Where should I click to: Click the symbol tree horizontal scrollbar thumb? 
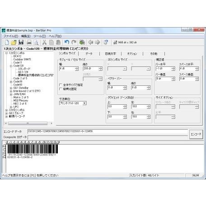coord(28,123)
